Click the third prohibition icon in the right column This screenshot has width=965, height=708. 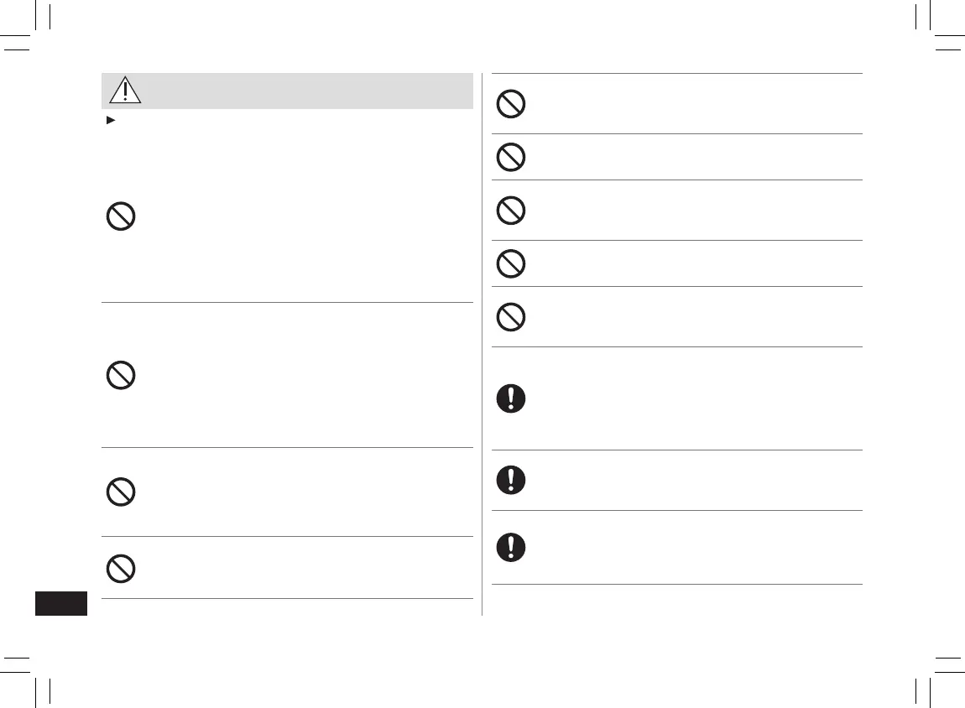511,210
